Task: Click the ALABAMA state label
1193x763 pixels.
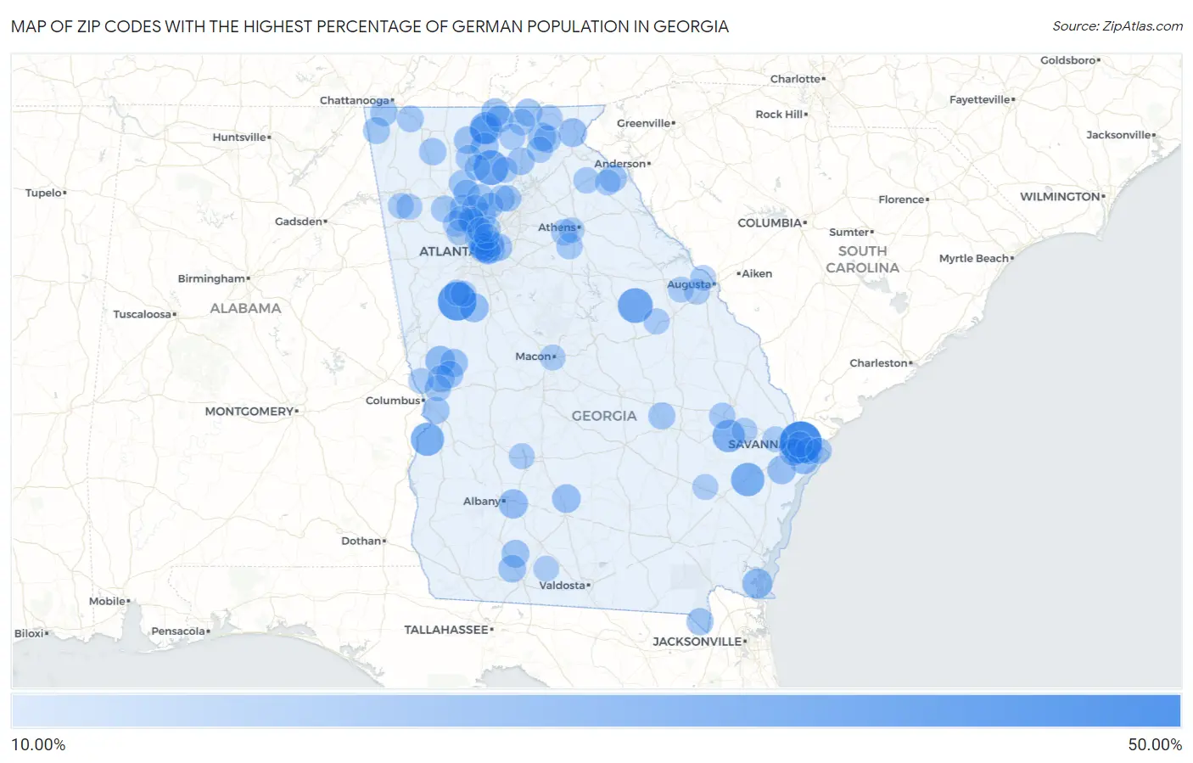Action: (245, 308)
